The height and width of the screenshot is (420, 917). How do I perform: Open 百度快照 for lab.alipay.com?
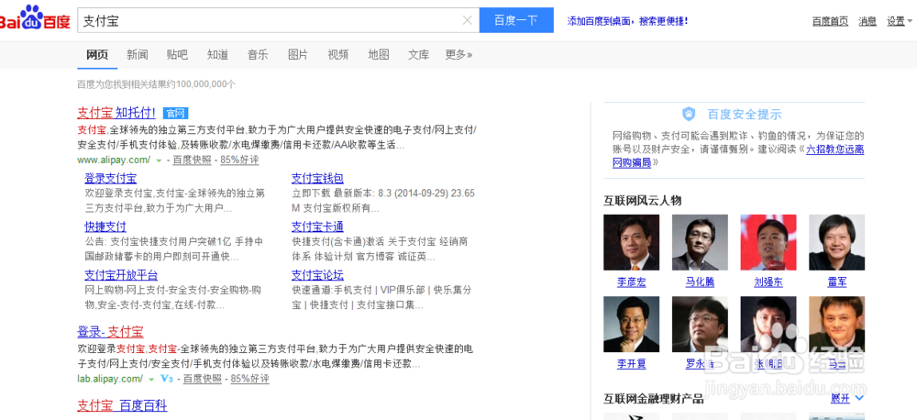[203, 379]
